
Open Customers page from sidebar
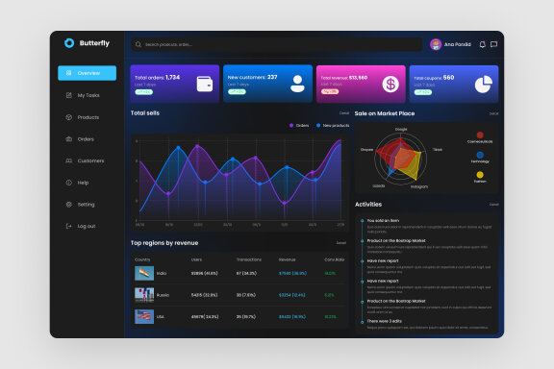coord(90,160)
